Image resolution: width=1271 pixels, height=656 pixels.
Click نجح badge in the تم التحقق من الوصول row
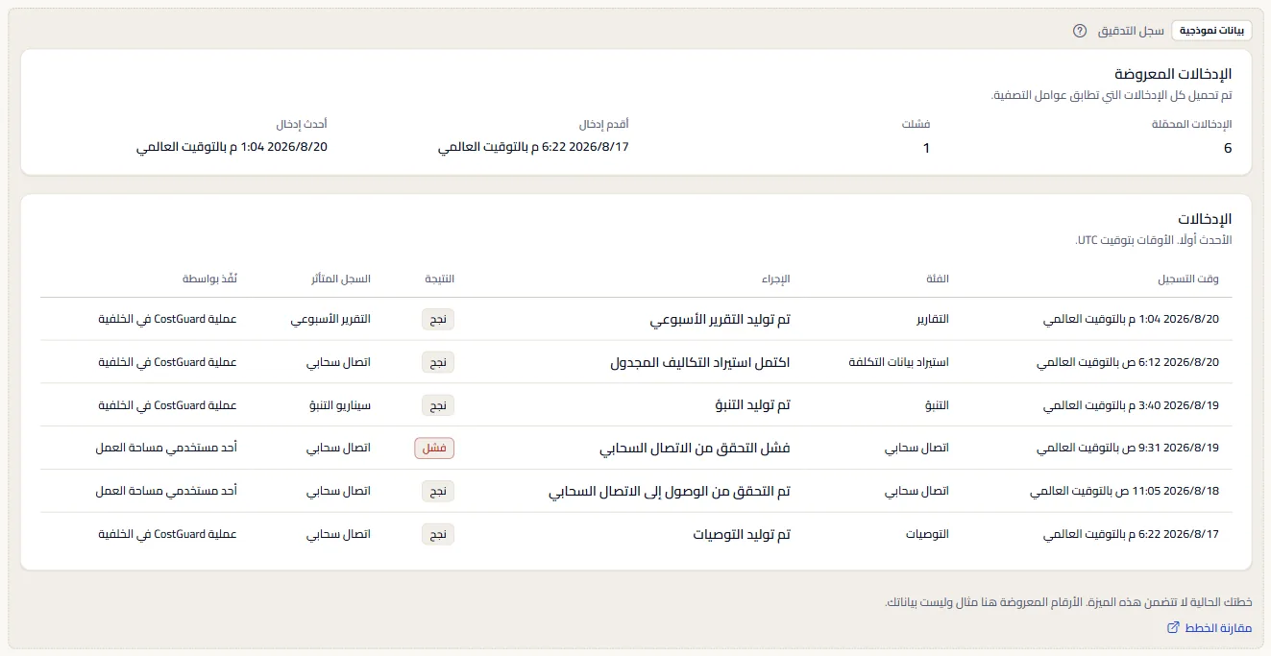pos(438,491)
